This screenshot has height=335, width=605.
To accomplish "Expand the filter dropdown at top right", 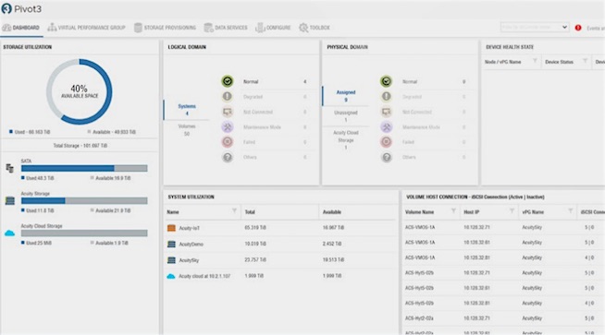I will pos(535,27).
